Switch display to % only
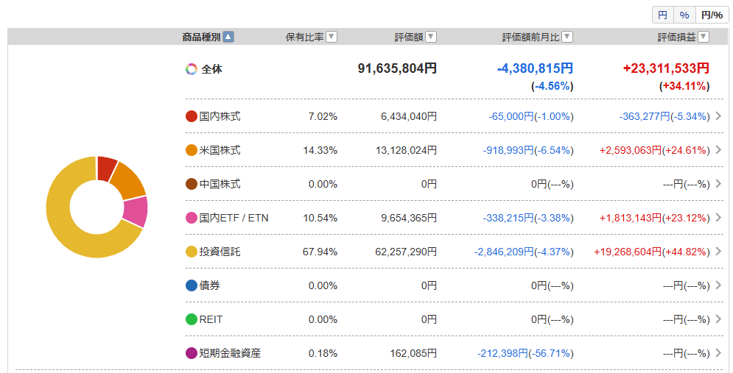Viewport: 733px width, 373px height. [684, 15]
